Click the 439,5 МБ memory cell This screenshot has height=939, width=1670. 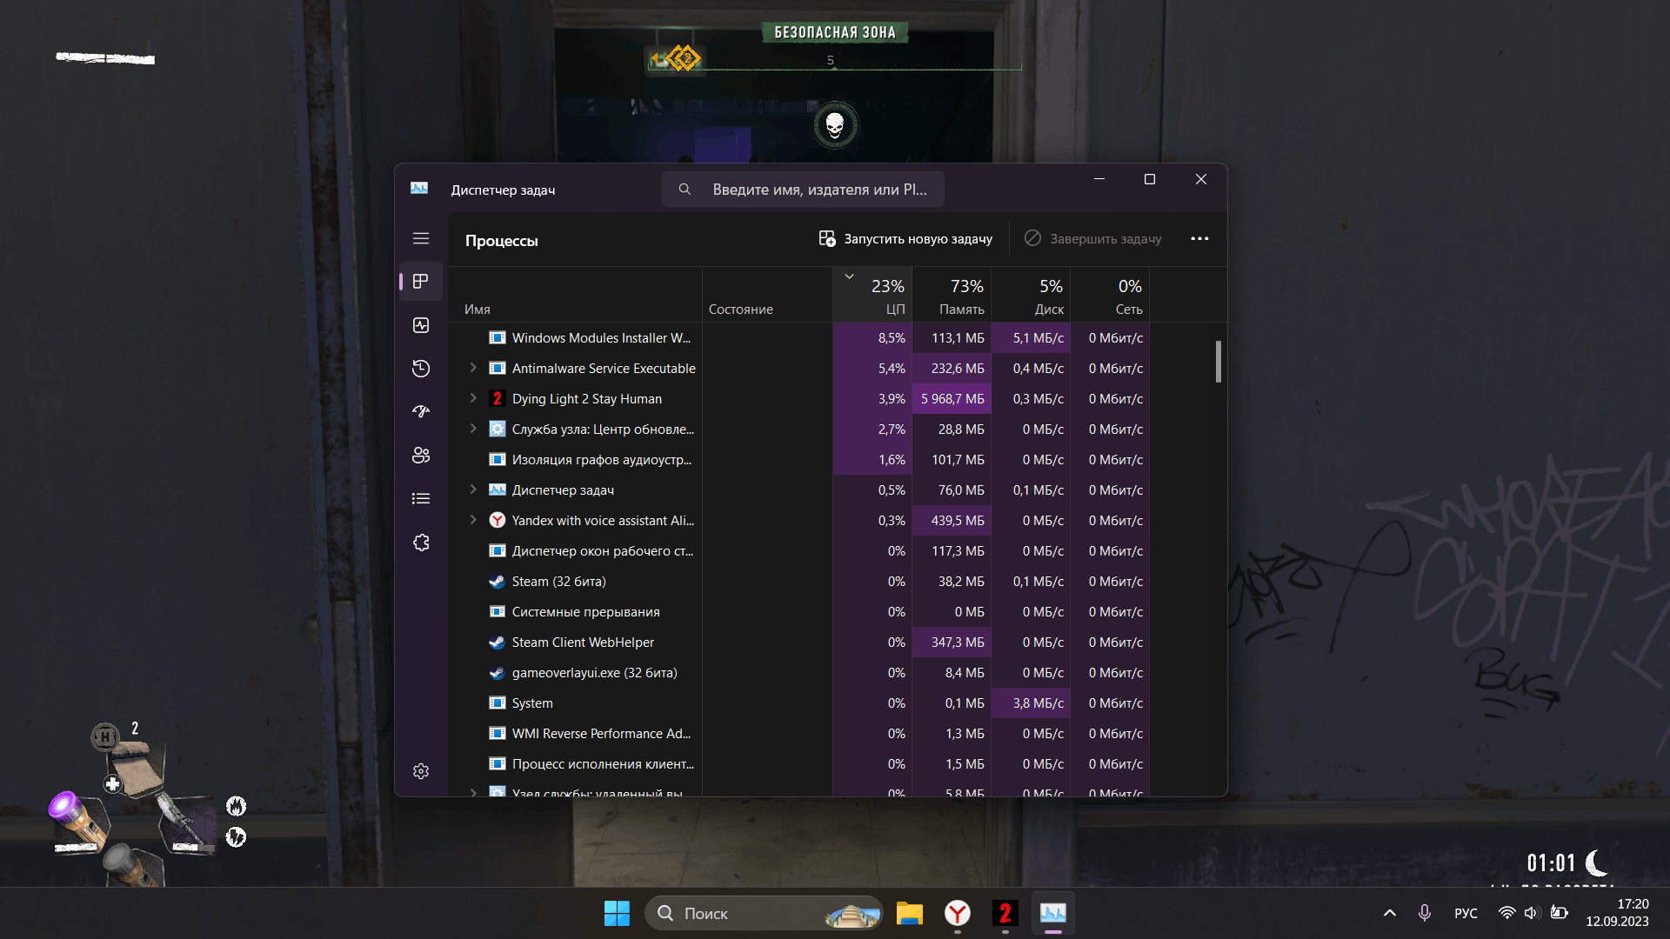[952, 521]
